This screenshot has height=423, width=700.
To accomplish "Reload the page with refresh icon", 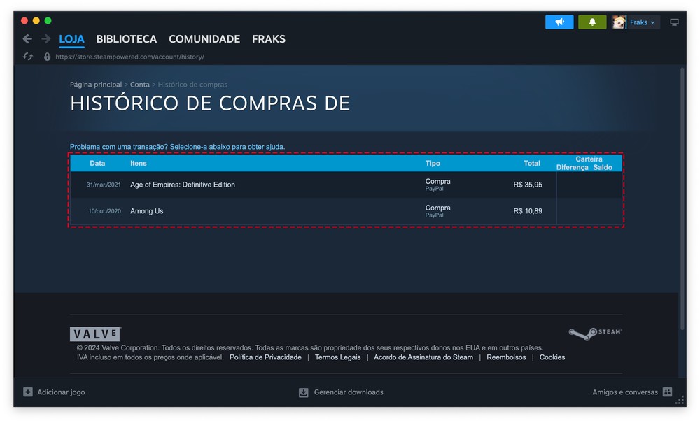I will click(x=28, y=57).
